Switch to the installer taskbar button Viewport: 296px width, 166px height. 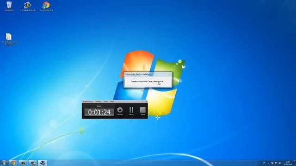(x=42, y=163)
